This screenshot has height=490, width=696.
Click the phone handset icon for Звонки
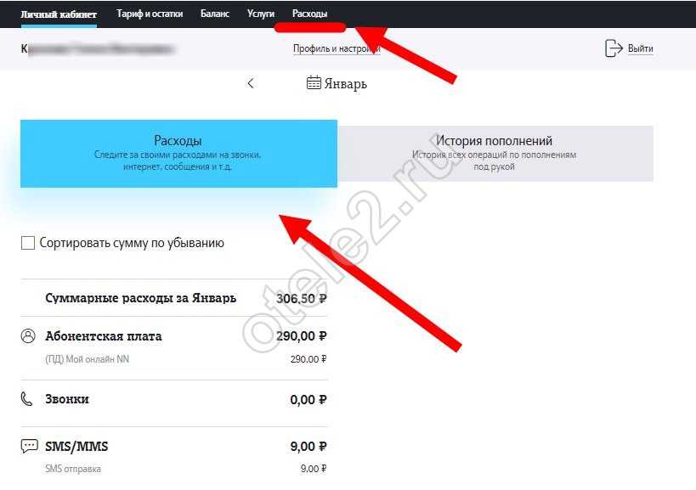click(x=26, y=399)
